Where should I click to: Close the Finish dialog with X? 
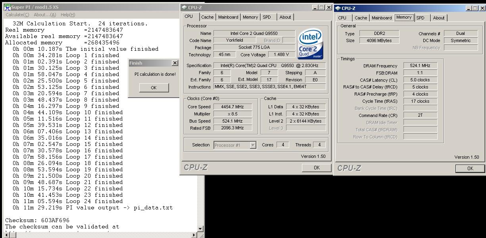point(175,63)
